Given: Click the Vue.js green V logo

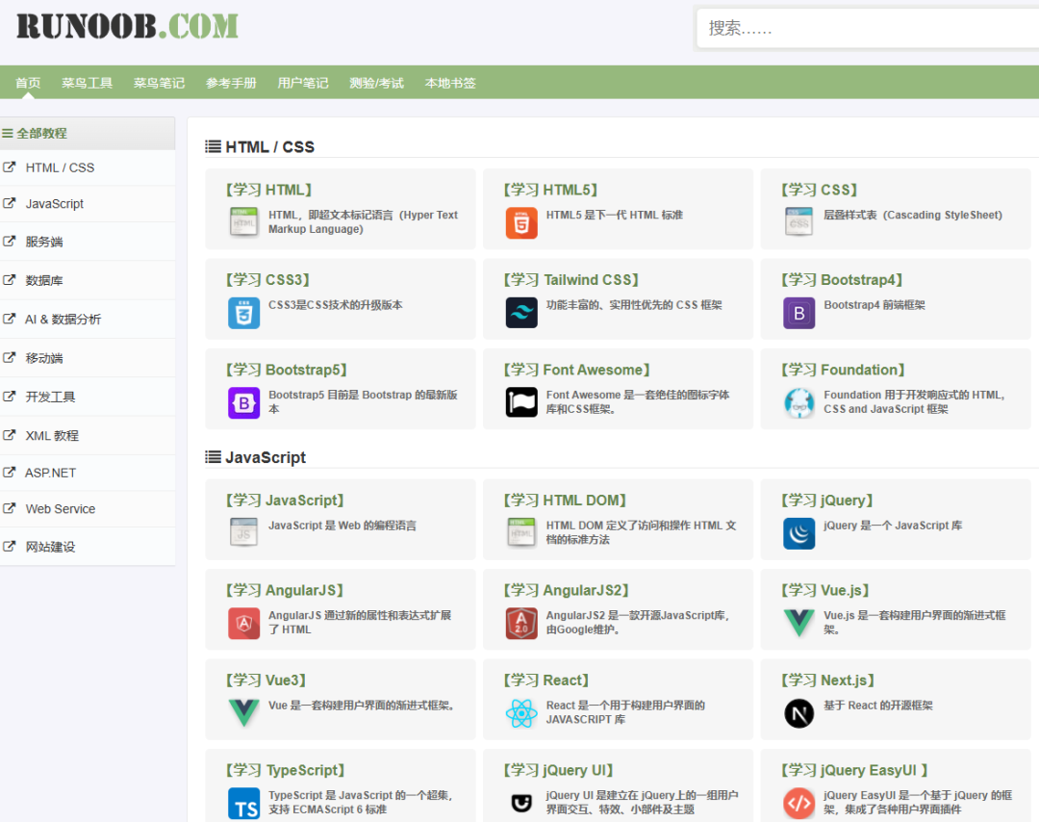Looking at the screenshot, I should tap(799, 623).
